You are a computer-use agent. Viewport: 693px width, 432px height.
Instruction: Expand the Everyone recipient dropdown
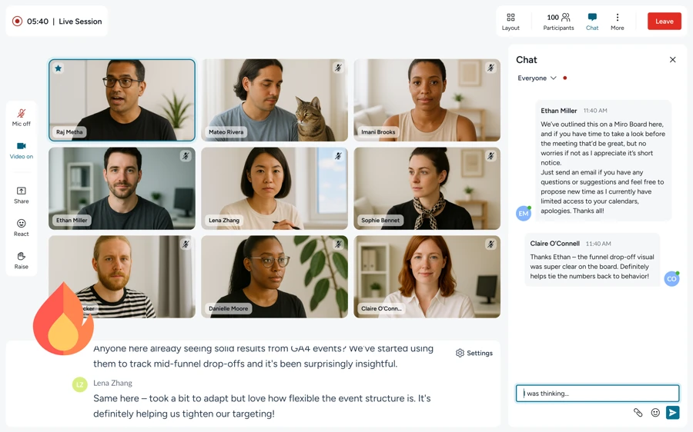pos(537,78)
